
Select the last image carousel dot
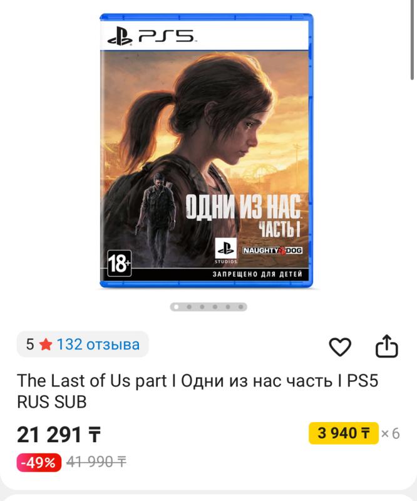(240, 307)
